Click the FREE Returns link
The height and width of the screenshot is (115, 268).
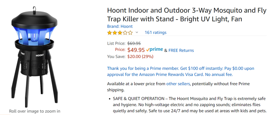(x=181, y=50)
